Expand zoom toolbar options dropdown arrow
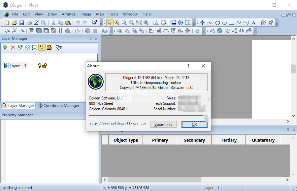 tap(194, 24)
